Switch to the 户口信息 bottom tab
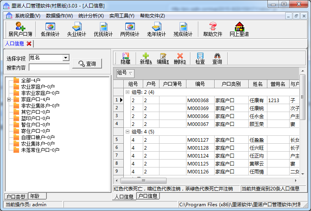311x211 pixels. click(x=148, y=196)
